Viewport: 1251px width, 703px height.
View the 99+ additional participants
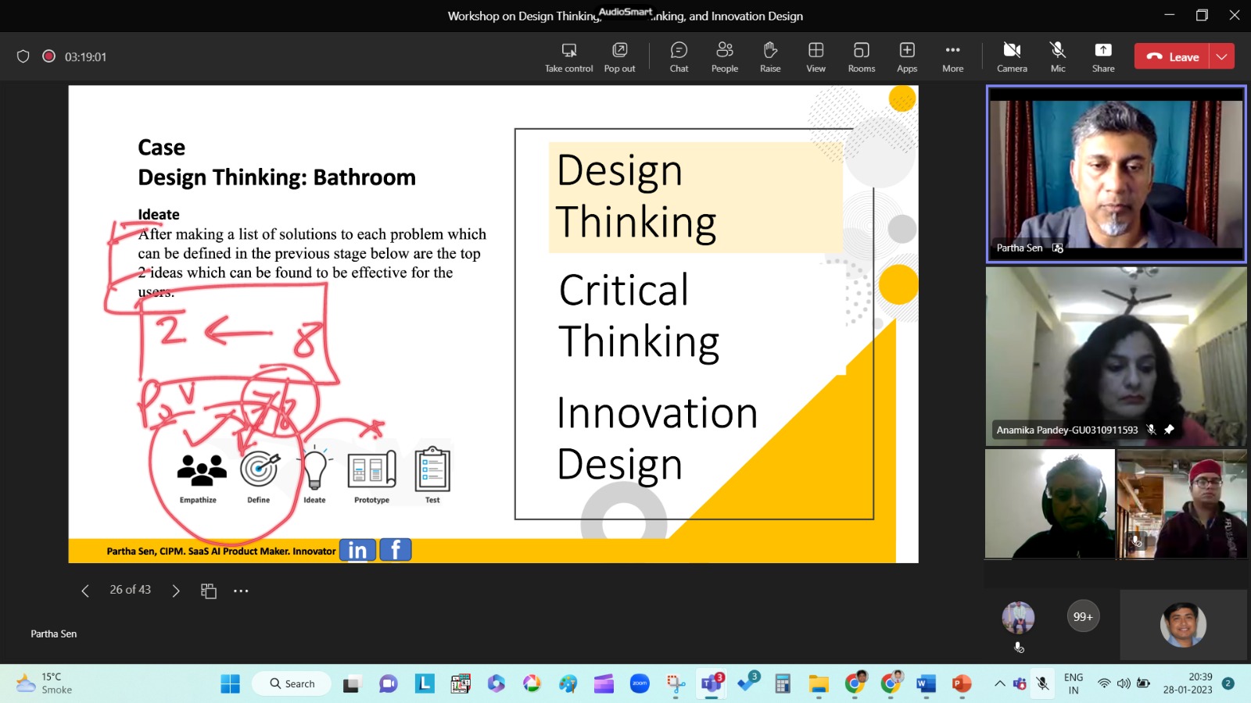1083,617
